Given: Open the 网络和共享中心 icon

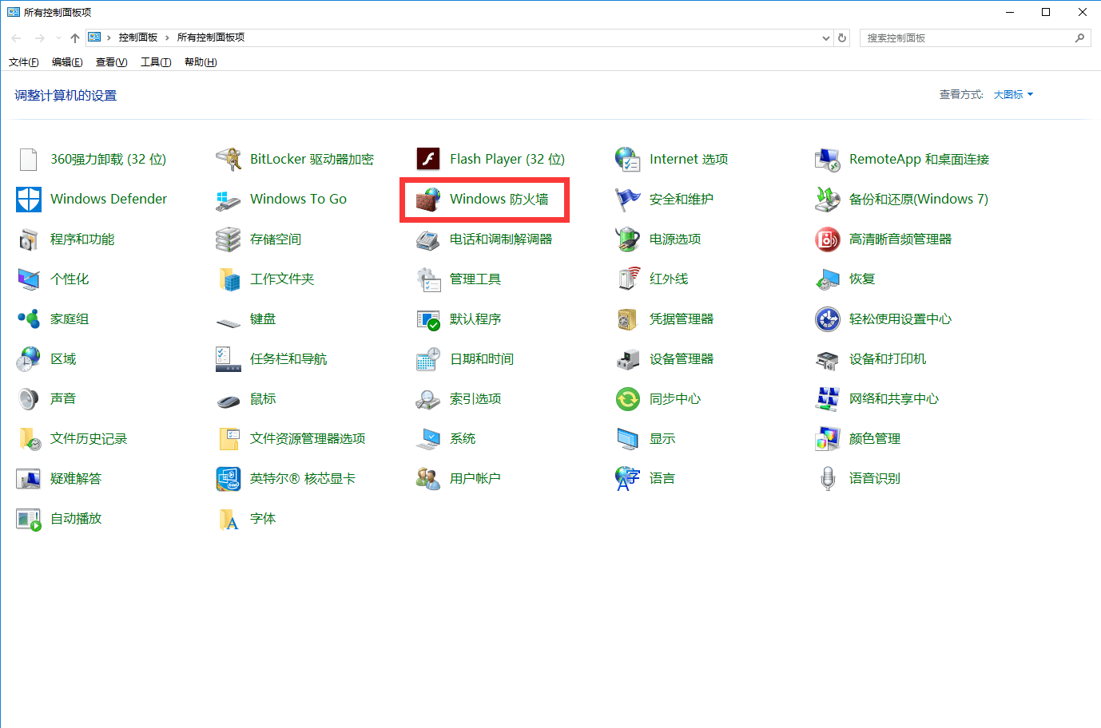Looking at the screenshot, I should (x=828, y=399).
